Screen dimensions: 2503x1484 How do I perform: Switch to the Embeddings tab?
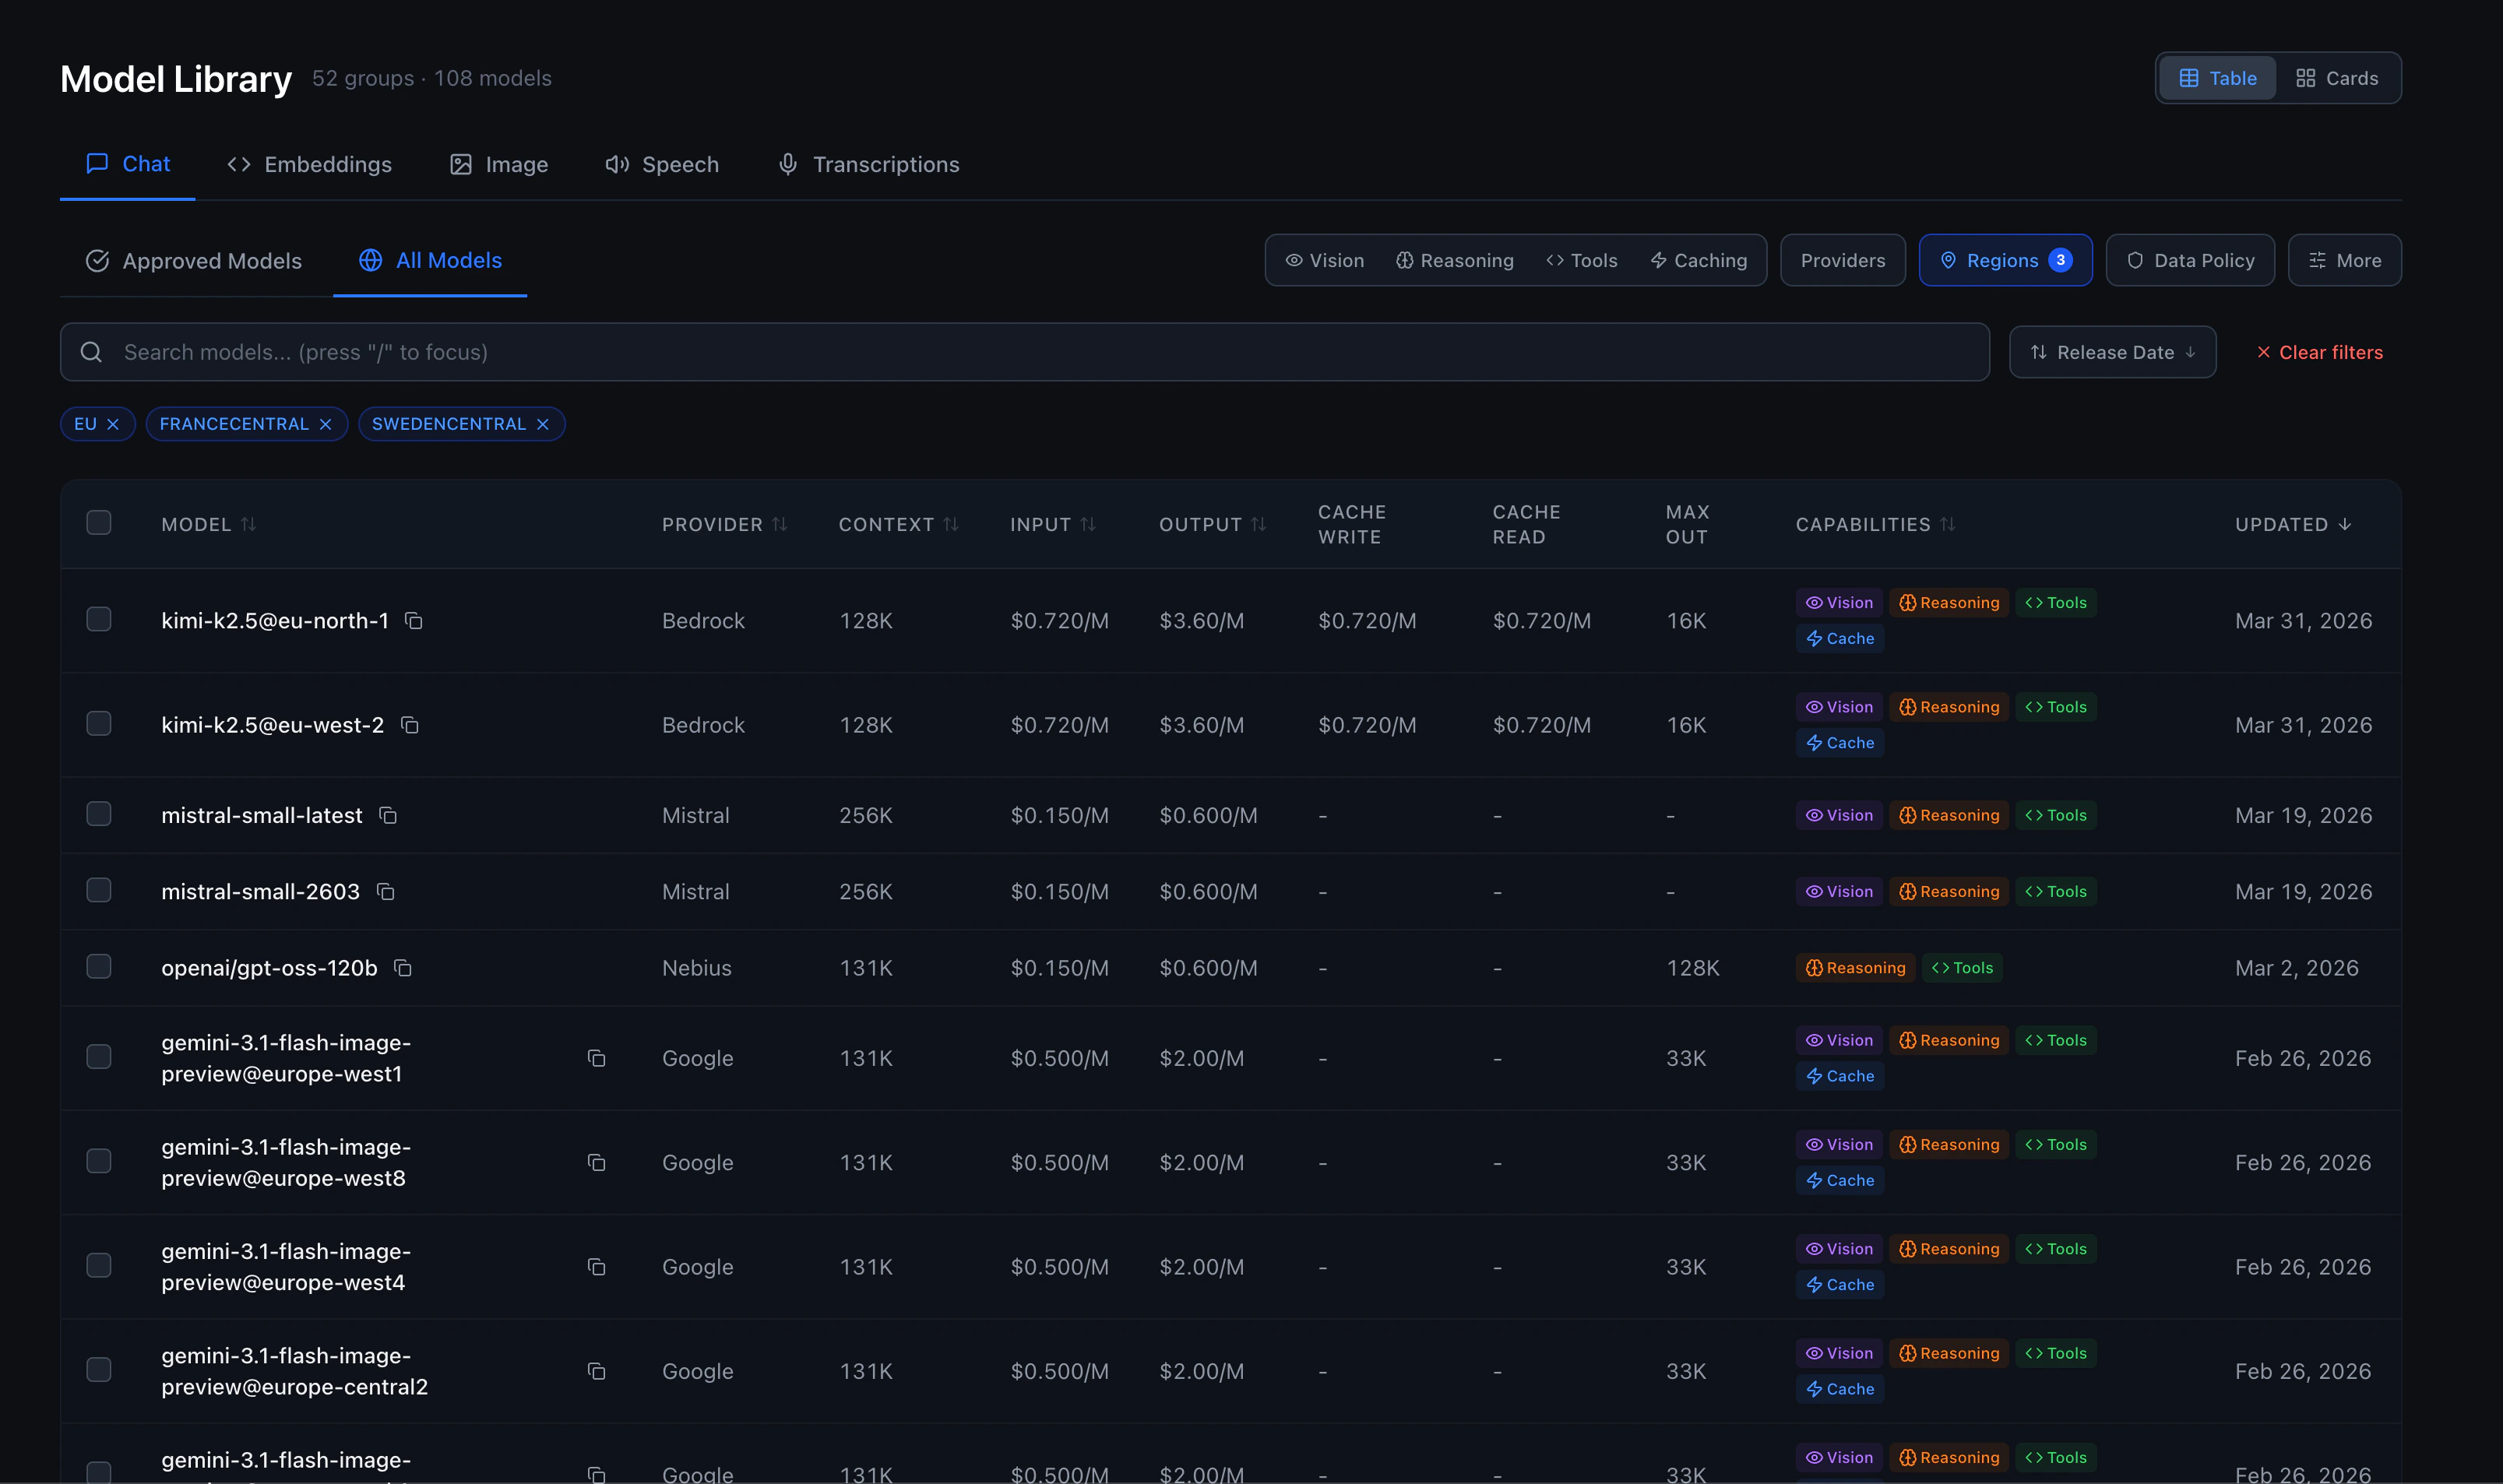309,164
